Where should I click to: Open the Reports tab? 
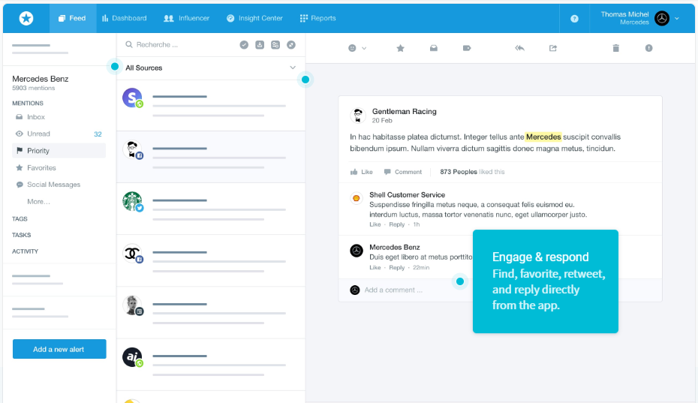click(x=317, y=18)
